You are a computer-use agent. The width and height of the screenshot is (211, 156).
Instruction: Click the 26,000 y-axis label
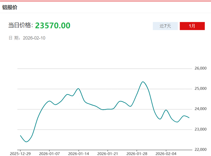pyautogui.click(x=200, y=68)
